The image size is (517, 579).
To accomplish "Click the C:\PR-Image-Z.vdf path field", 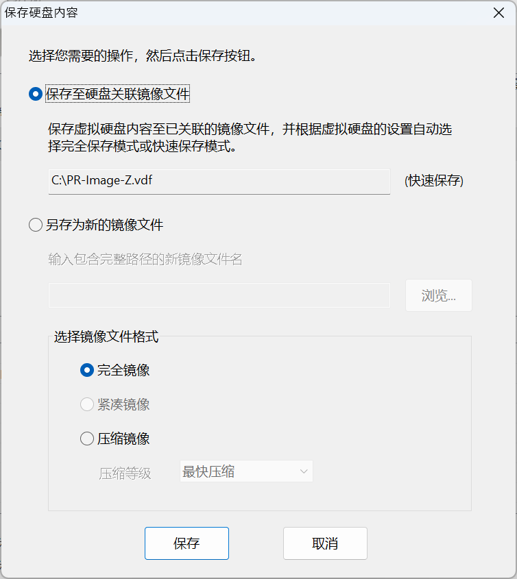I will 219,182.
